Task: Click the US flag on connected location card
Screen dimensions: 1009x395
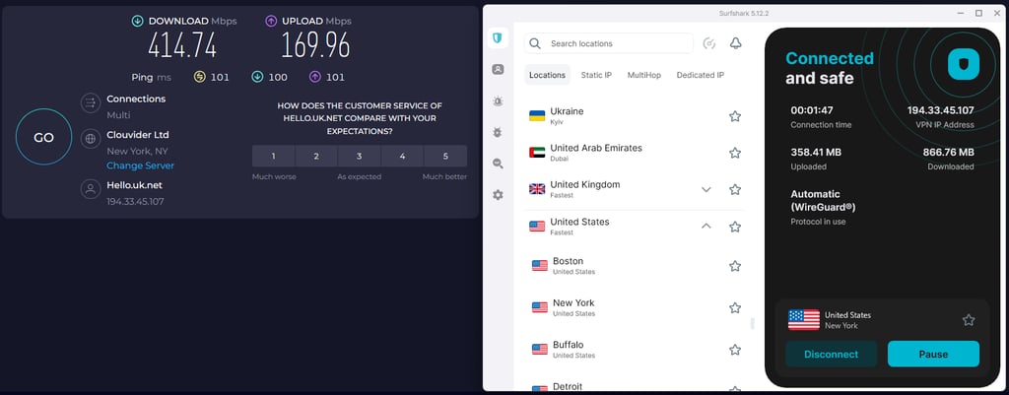Action: (804, 320)
